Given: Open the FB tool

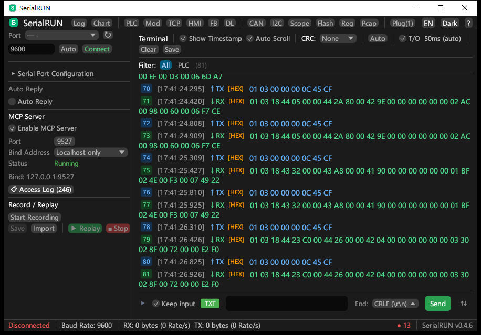Looking at the screenshot, I should click(x=214, y=23).
